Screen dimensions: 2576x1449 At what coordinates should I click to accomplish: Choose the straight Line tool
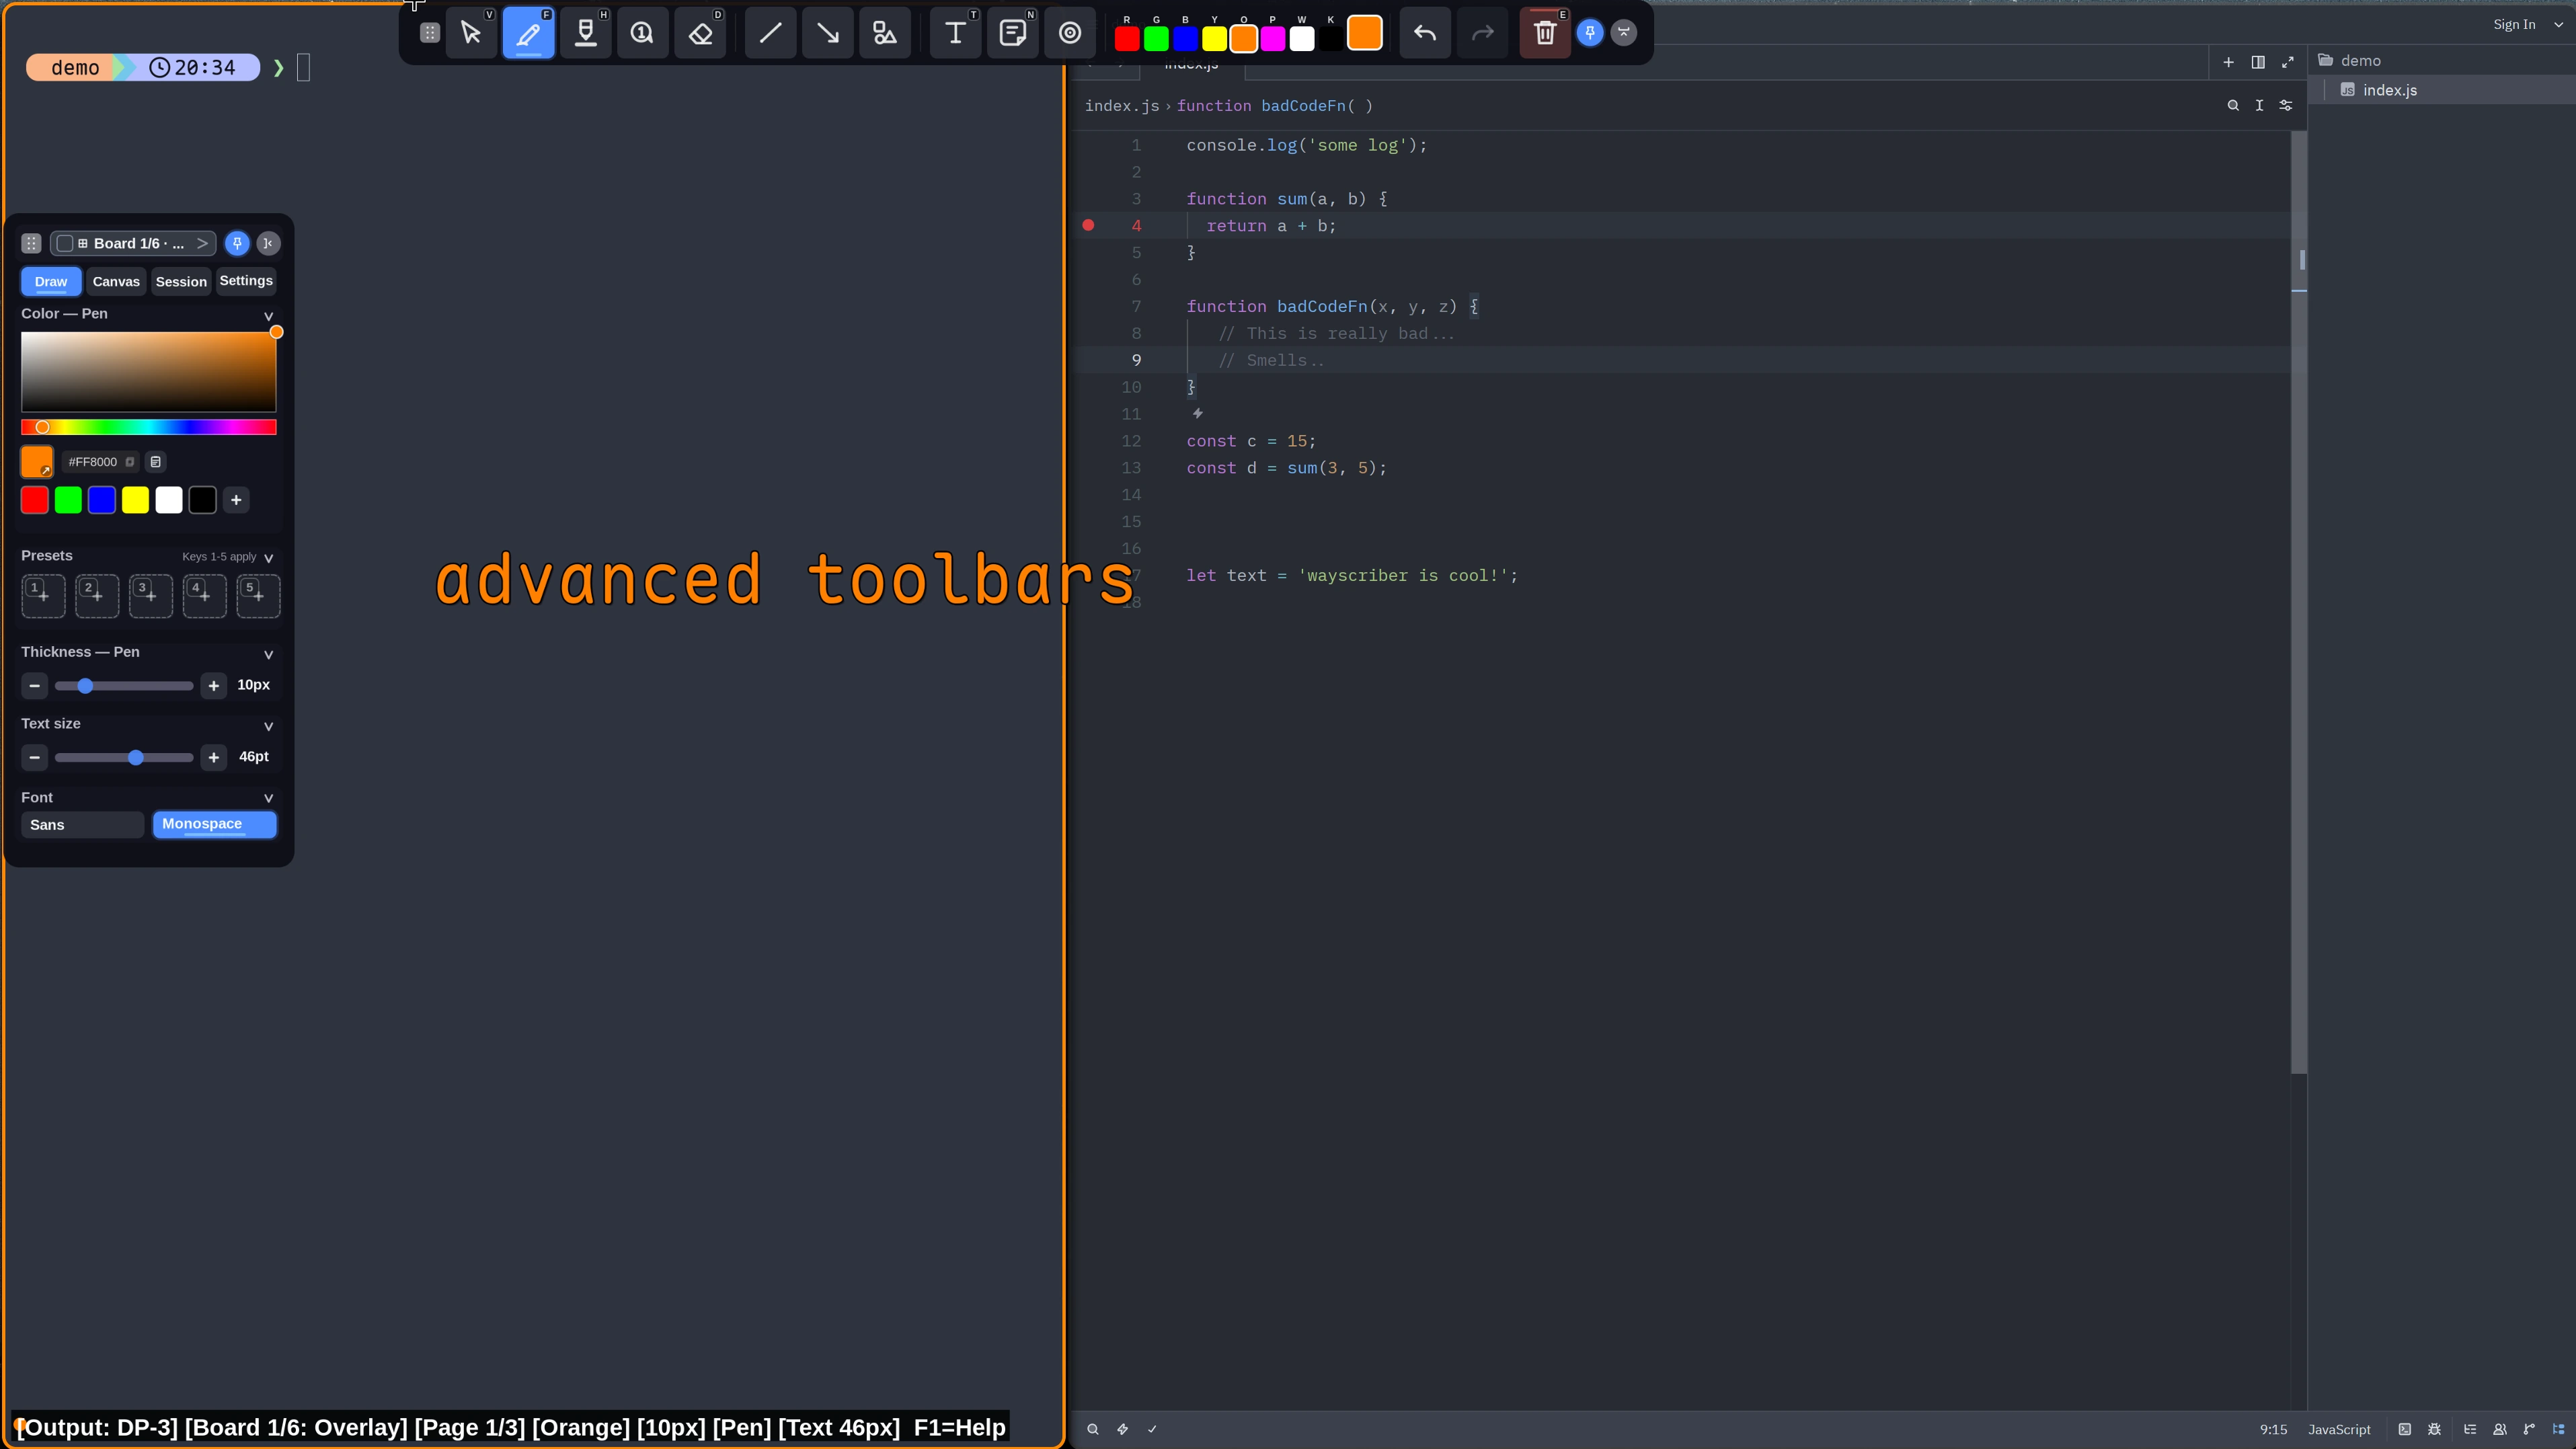click(x=770, y=33)
